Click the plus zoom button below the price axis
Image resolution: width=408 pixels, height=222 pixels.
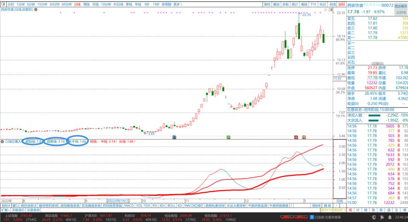336,205
